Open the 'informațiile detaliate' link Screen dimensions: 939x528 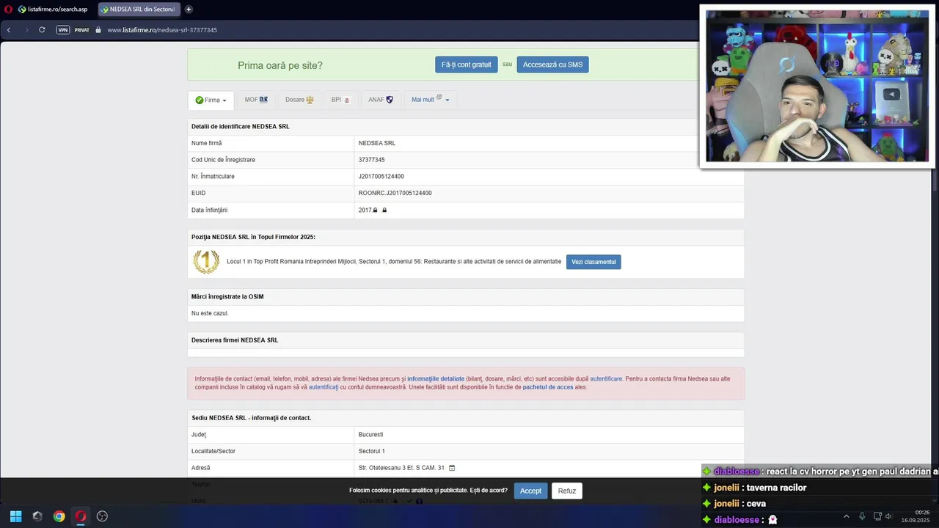436,379
